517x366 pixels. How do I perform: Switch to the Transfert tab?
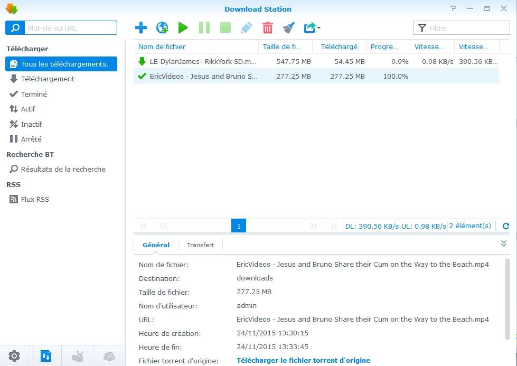click(200, 245)
